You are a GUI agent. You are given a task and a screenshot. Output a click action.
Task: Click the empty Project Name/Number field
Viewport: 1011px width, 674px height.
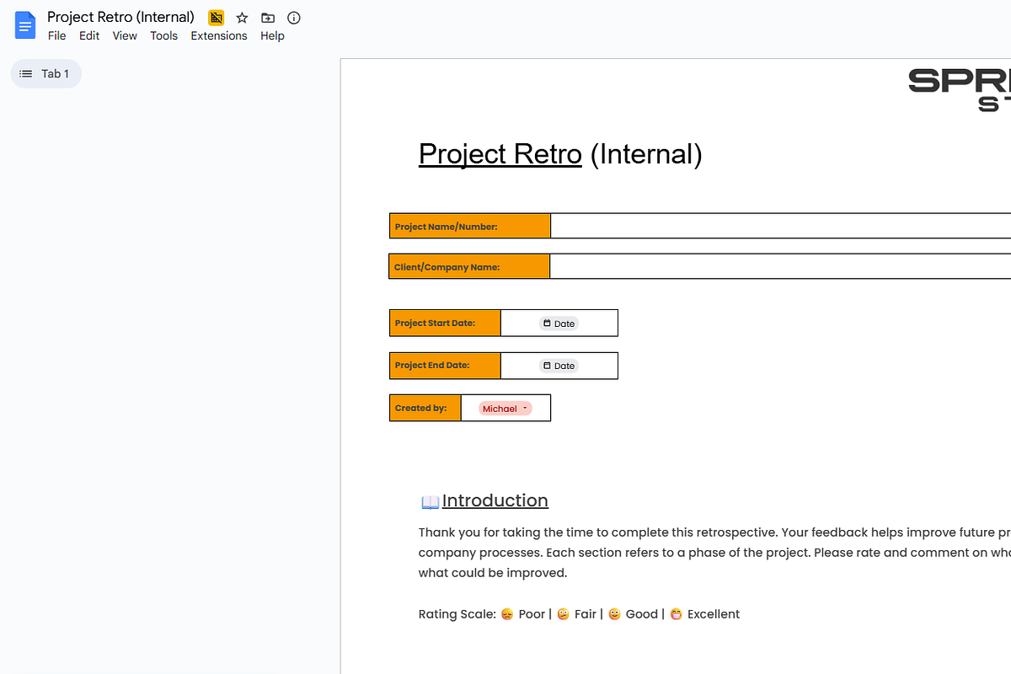[x=780, y=226]
